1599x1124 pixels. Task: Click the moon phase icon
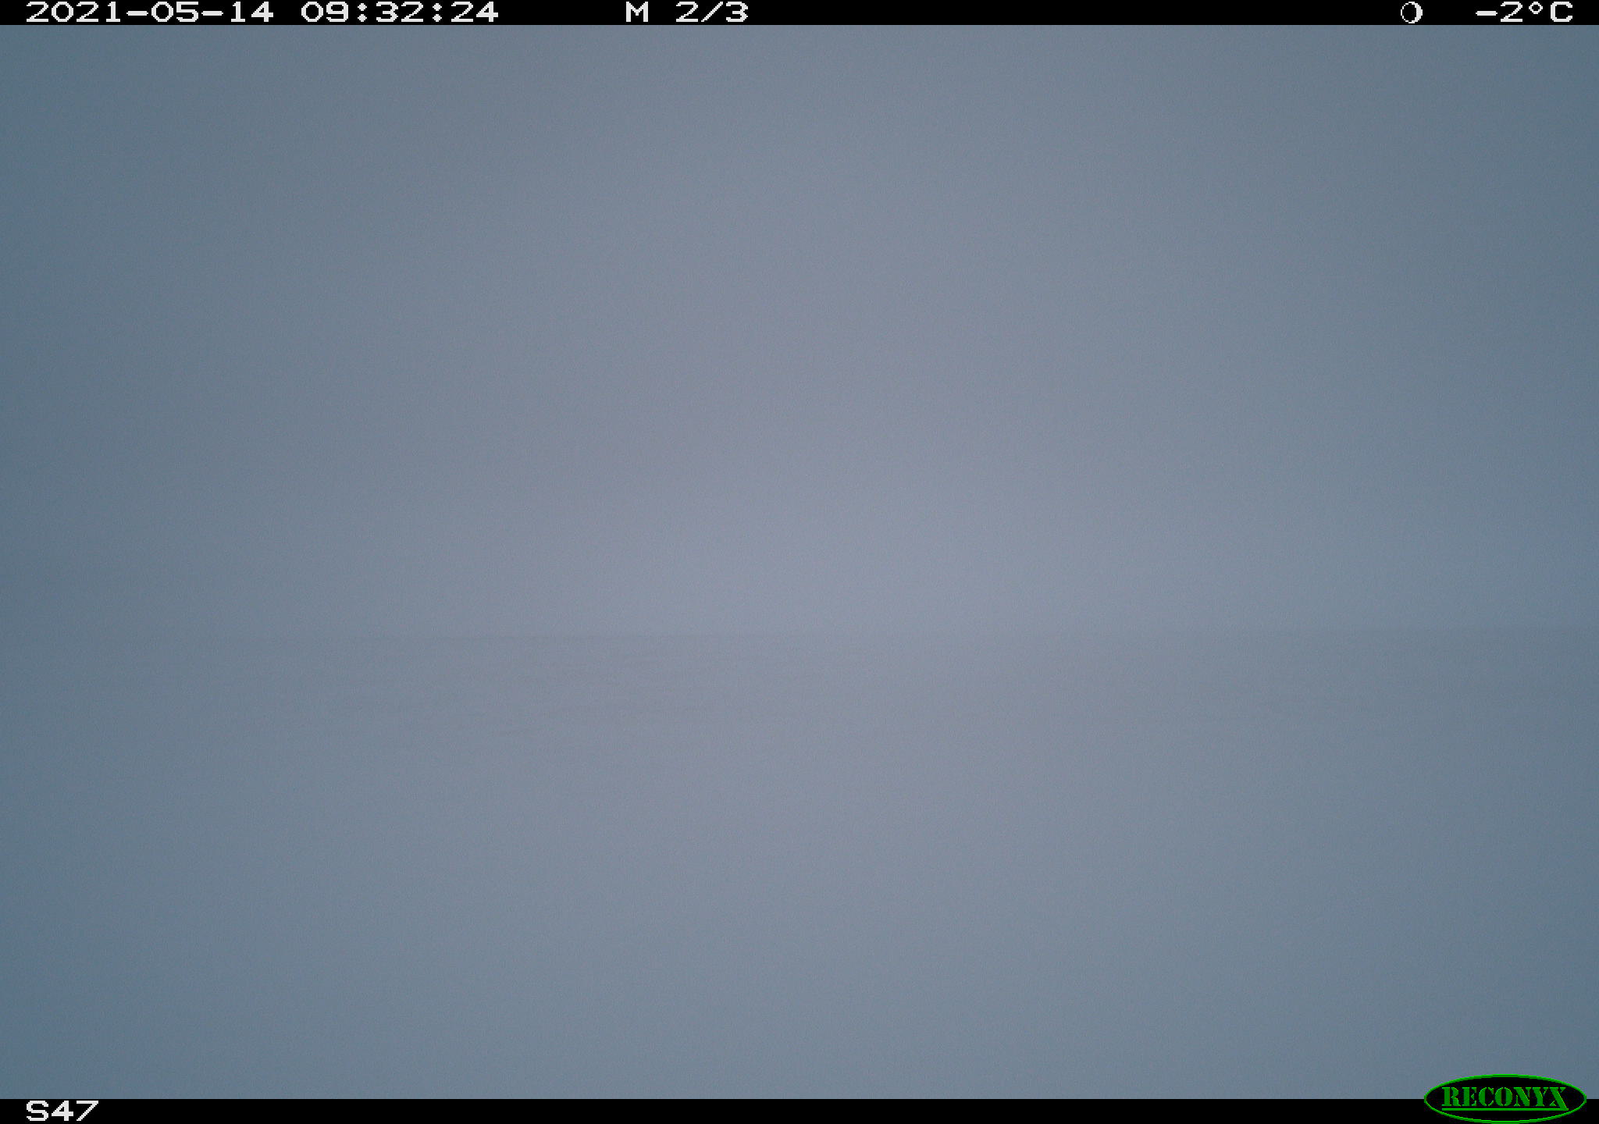(x=1411, y=12)
